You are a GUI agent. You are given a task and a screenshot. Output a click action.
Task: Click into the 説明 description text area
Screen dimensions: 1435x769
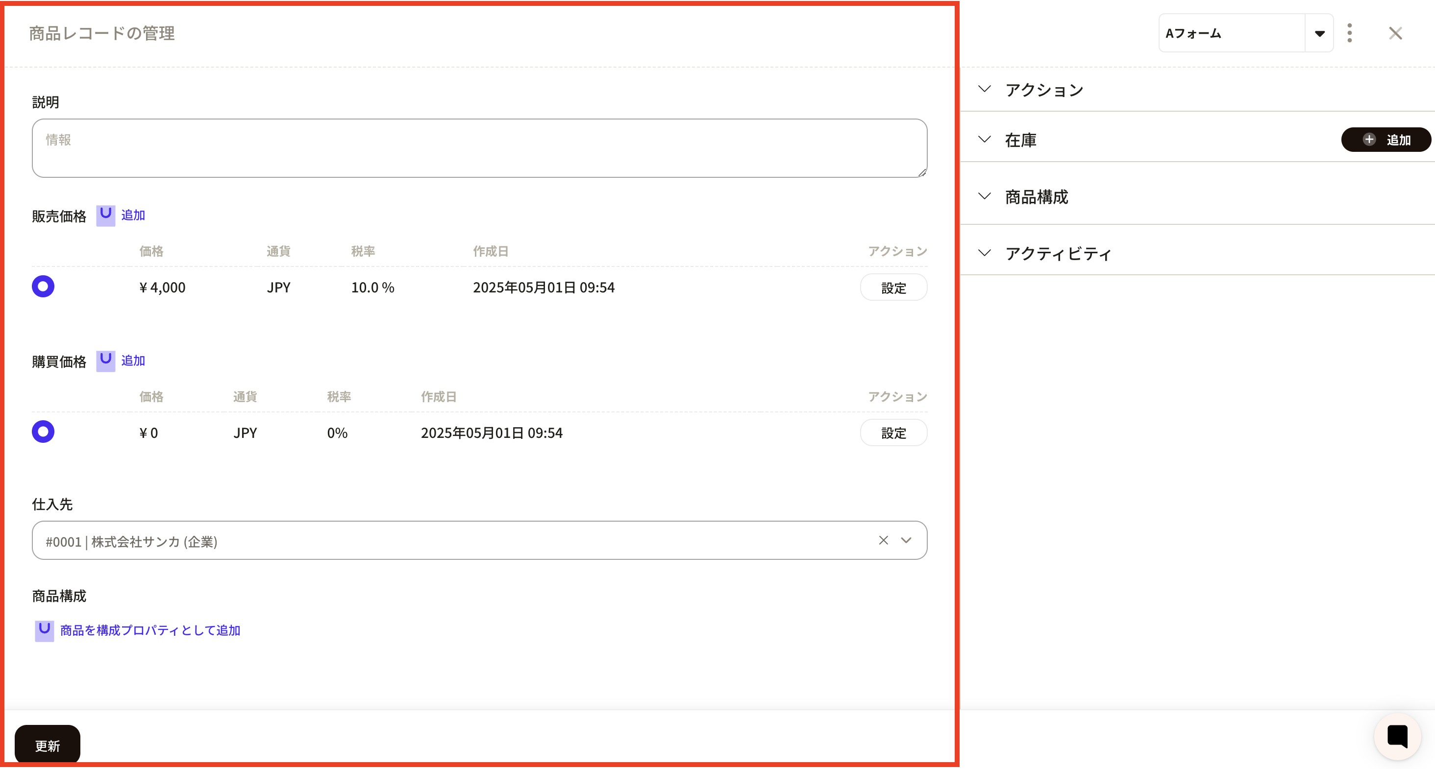point(479,148)
